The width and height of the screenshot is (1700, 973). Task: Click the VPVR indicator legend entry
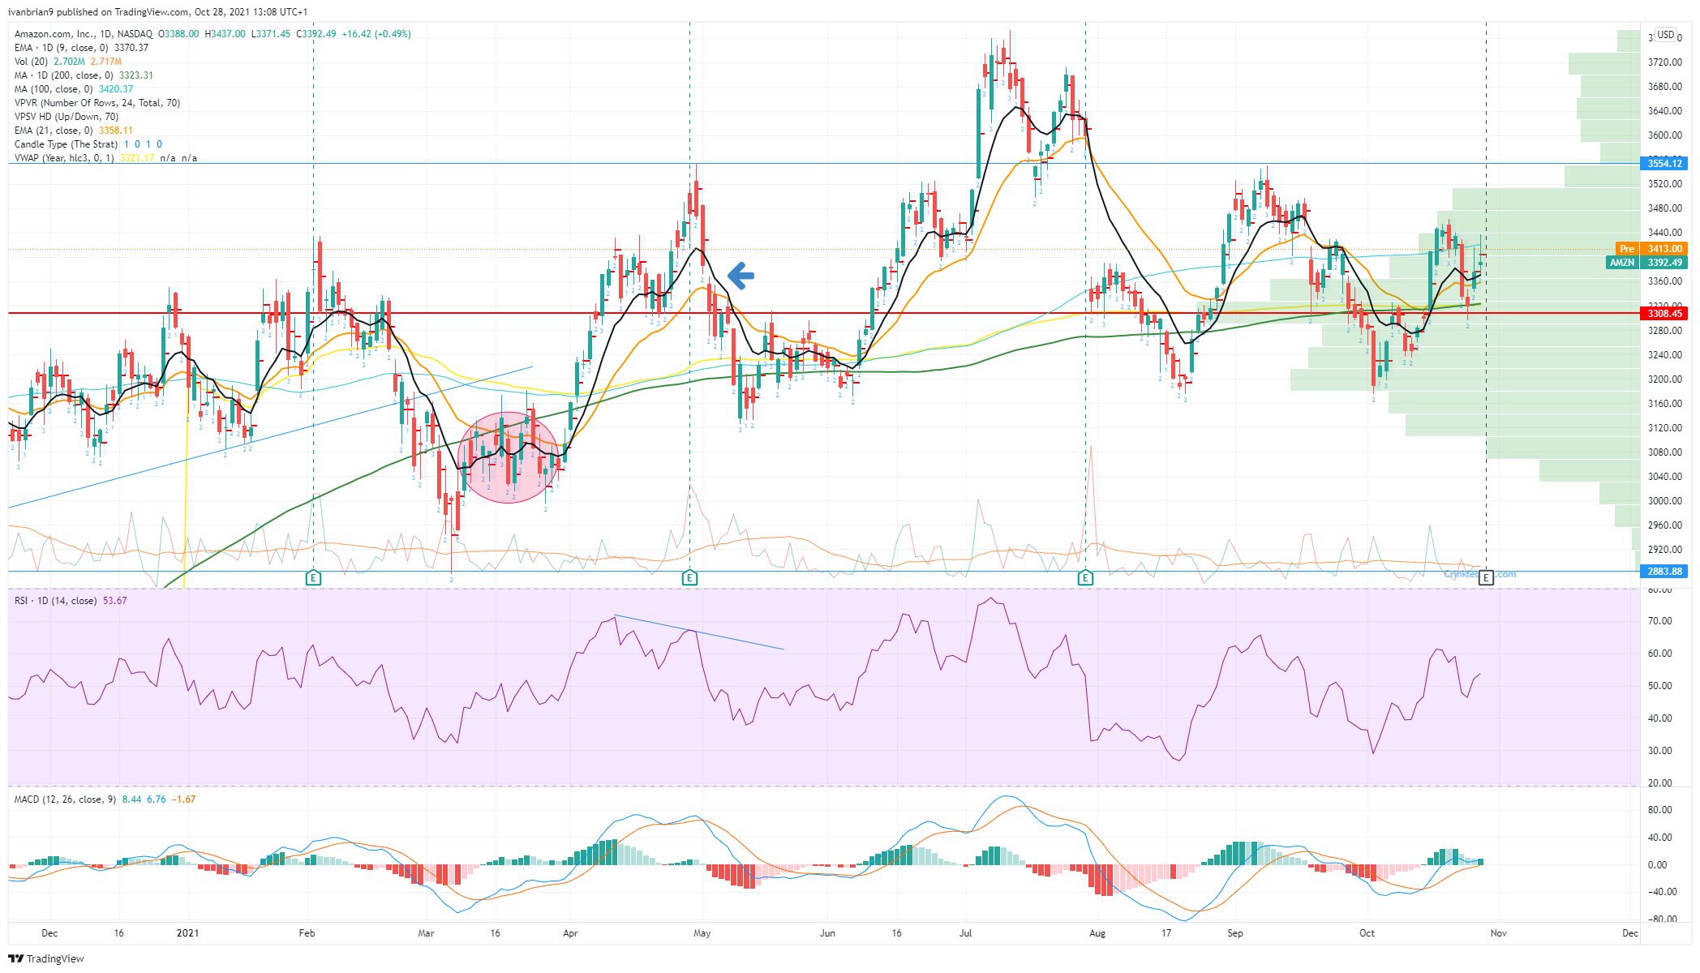coord(97,103)
